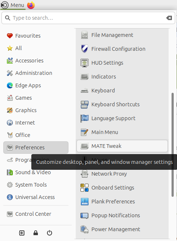Open the System Tools category
Screen dimensions: 177x241
(x=36, y=185)
